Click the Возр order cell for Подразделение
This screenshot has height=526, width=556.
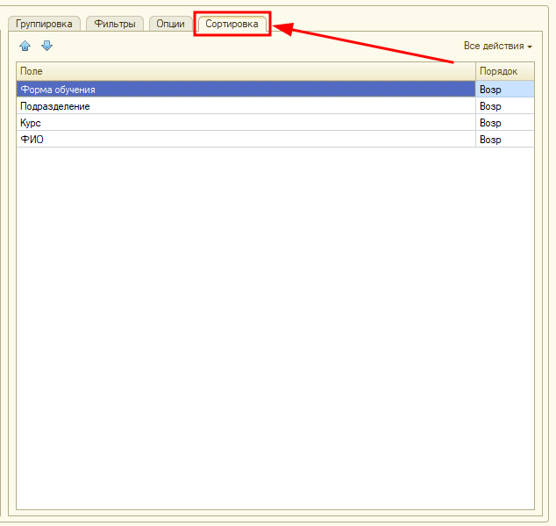504,106
